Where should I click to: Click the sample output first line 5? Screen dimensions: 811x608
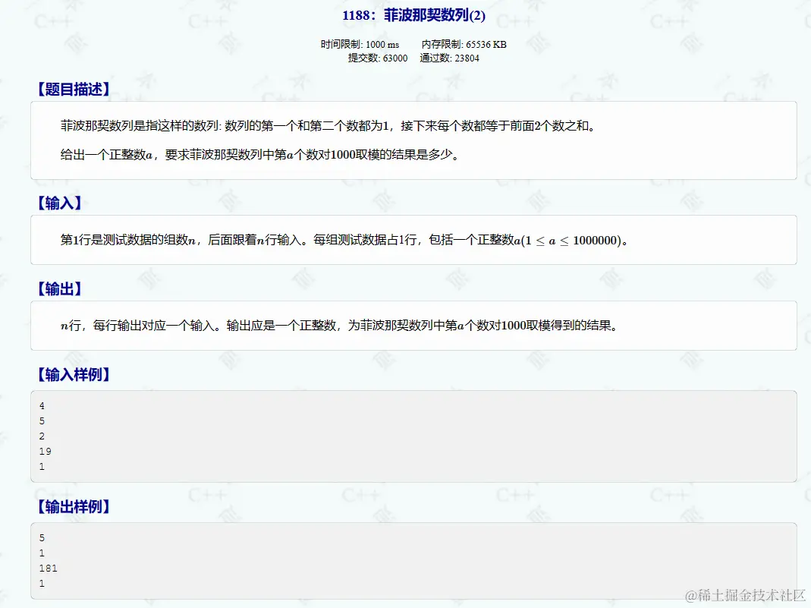point(42,538)
